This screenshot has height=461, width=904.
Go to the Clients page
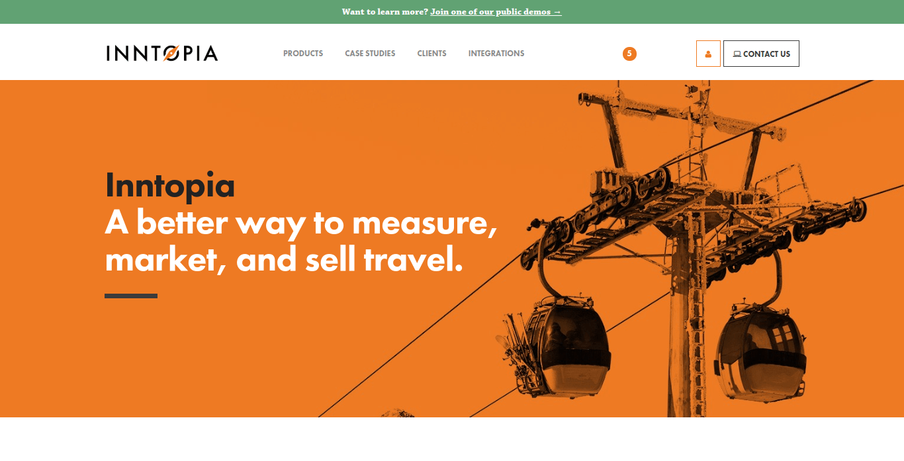click(431, 54)
